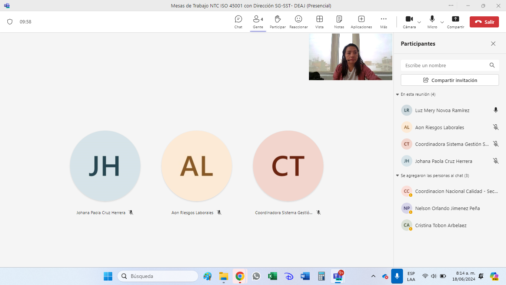
Task: Open the Chat panel
Action: point(238,22)
